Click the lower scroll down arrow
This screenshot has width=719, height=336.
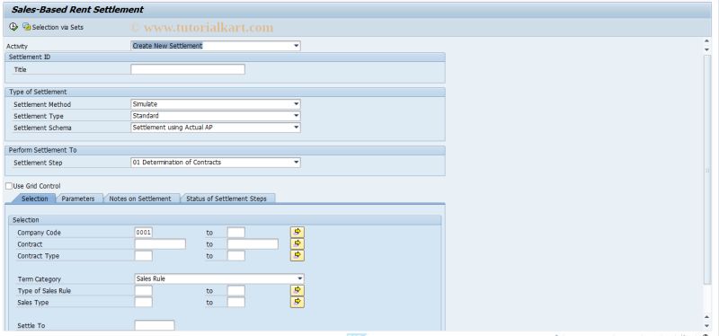click(x=706, y=326)
